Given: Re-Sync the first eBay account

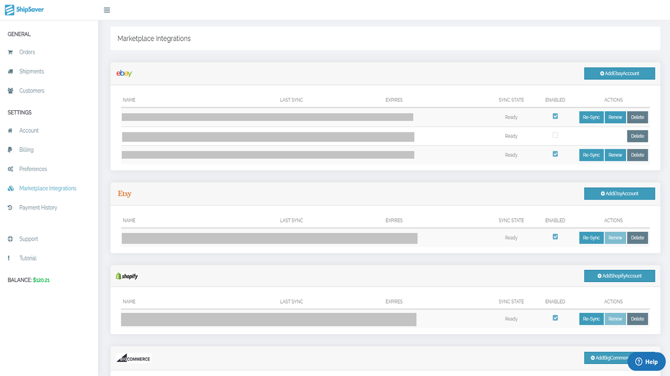Looking at the screenshot, I should (x=591, y=118).
